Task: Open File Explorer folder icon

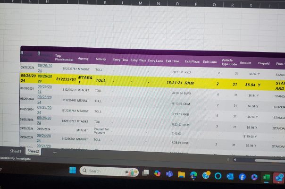Action: pyautogui.click(x=181, y=174)
